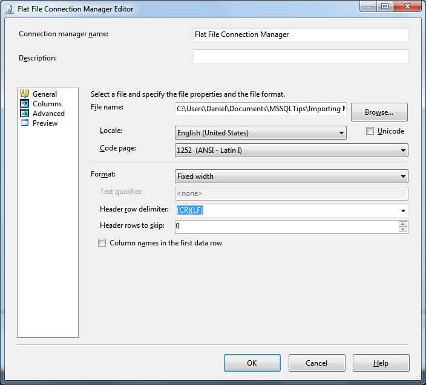Click the Columns page icon
Viewport: 426px width, 385px height.
tap(24, 103)
